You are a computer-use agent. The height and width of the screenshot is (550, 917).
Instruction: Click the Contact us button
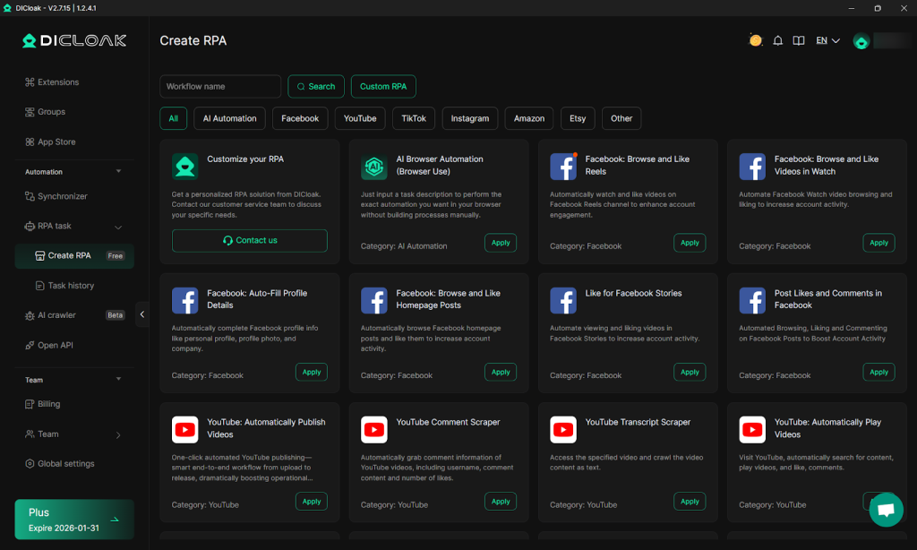[250, 240]
